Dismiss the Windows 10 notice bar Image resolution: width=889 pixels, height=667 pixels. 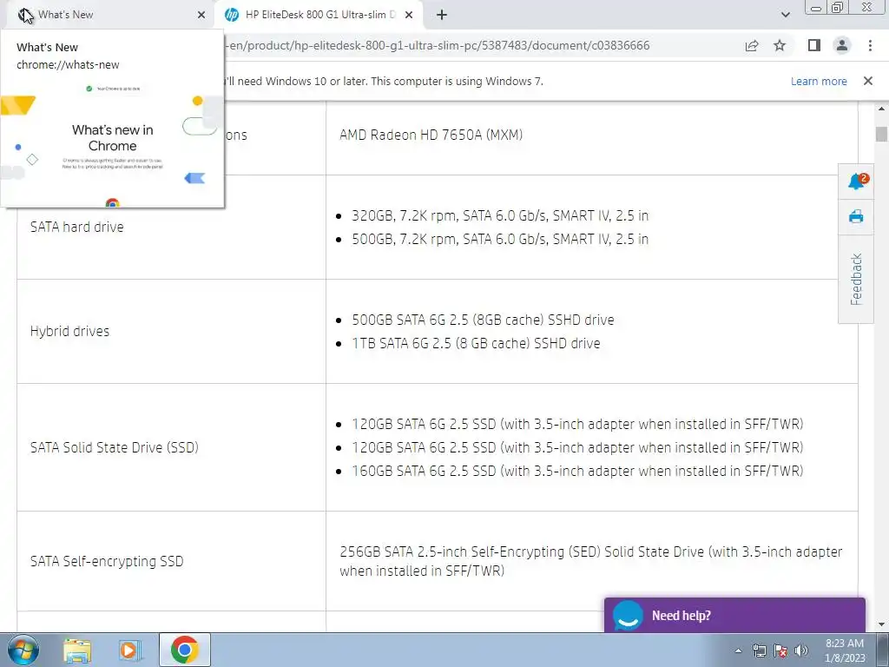tap(868, 81)
